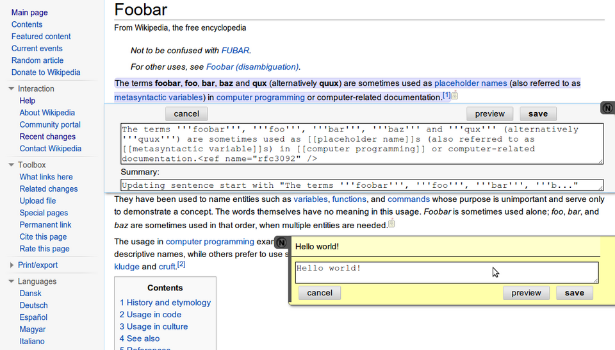Image resolution: width=615 pixels, height=350 pixels.
Task: Expand the Print/export sidebar section
Action: tap(12, 265)
